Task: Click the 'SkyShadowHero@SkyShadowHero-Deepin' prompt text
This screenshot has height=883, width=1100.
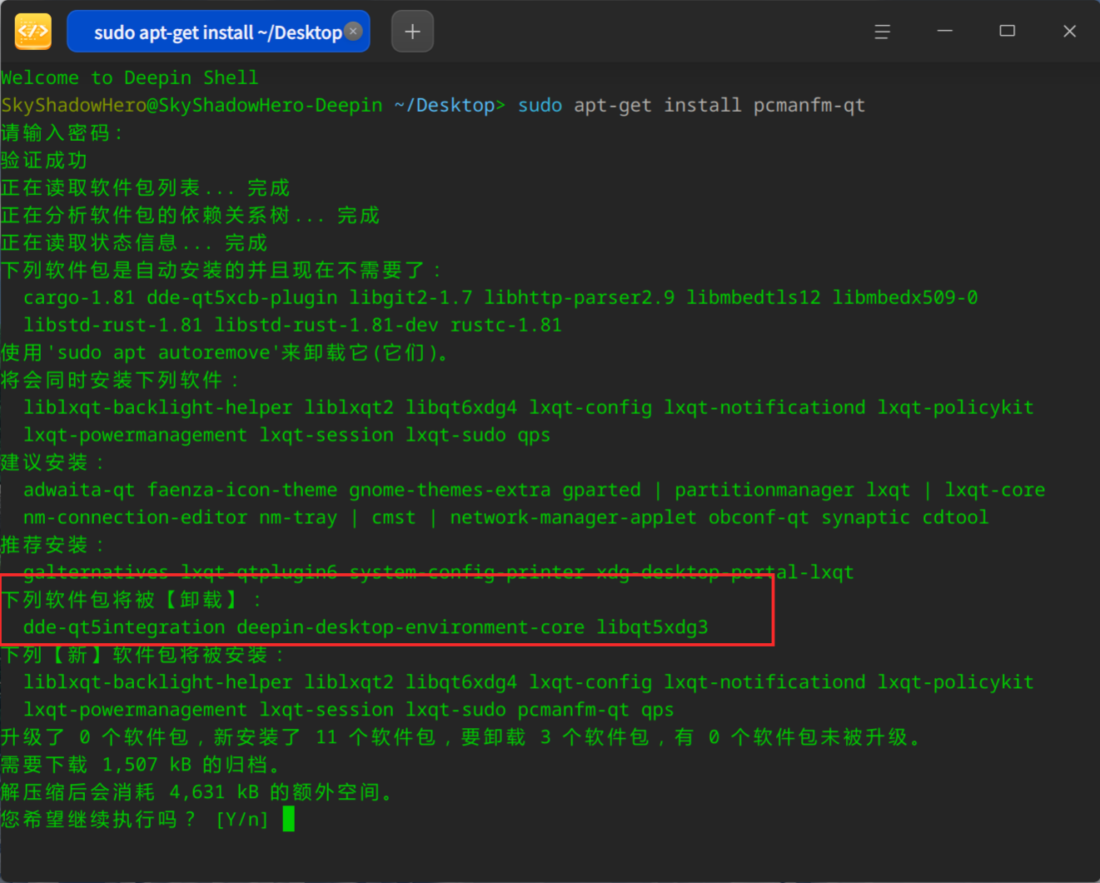Action: point(192,105)
